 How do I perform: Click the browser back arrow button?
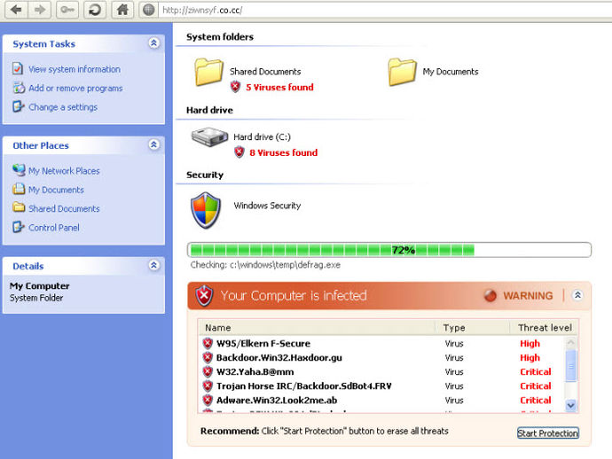[16, 10]
